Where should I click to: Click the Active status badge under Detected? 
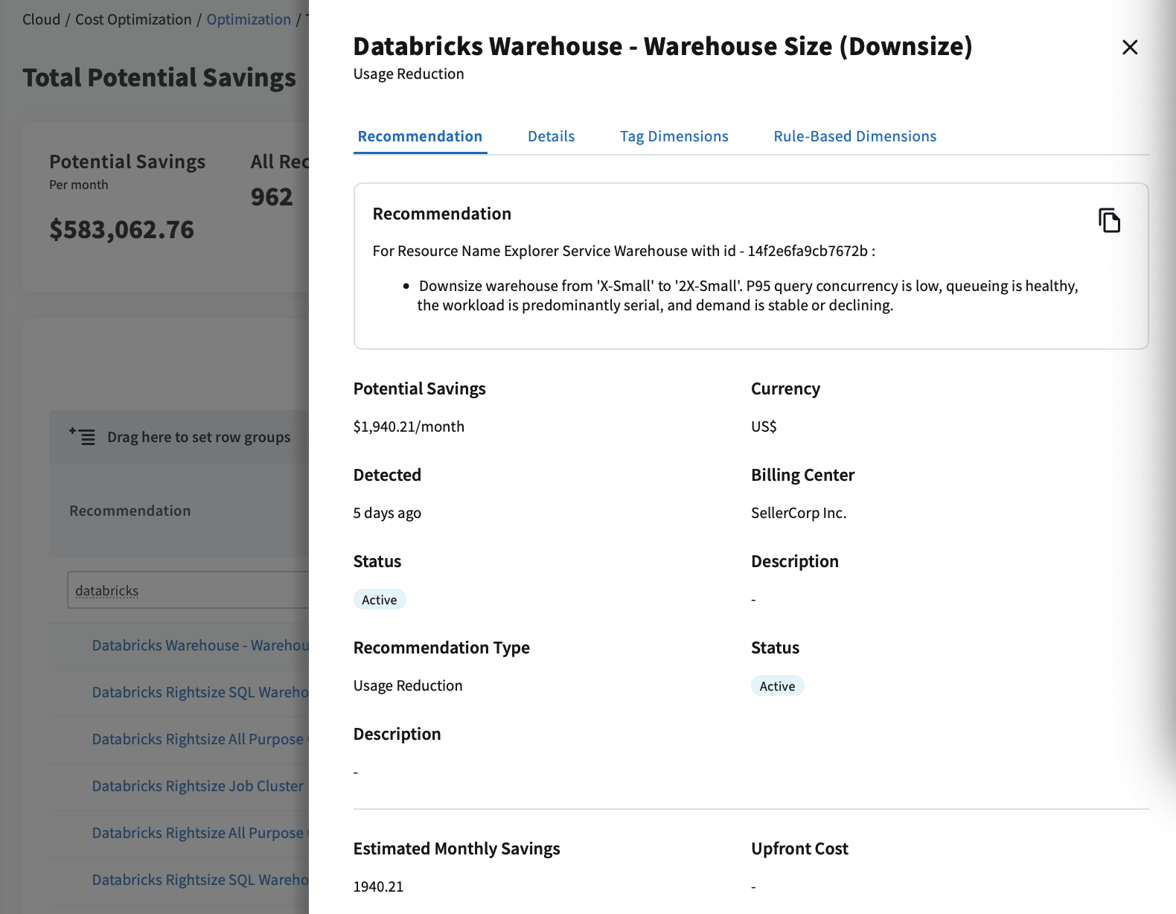380,600
